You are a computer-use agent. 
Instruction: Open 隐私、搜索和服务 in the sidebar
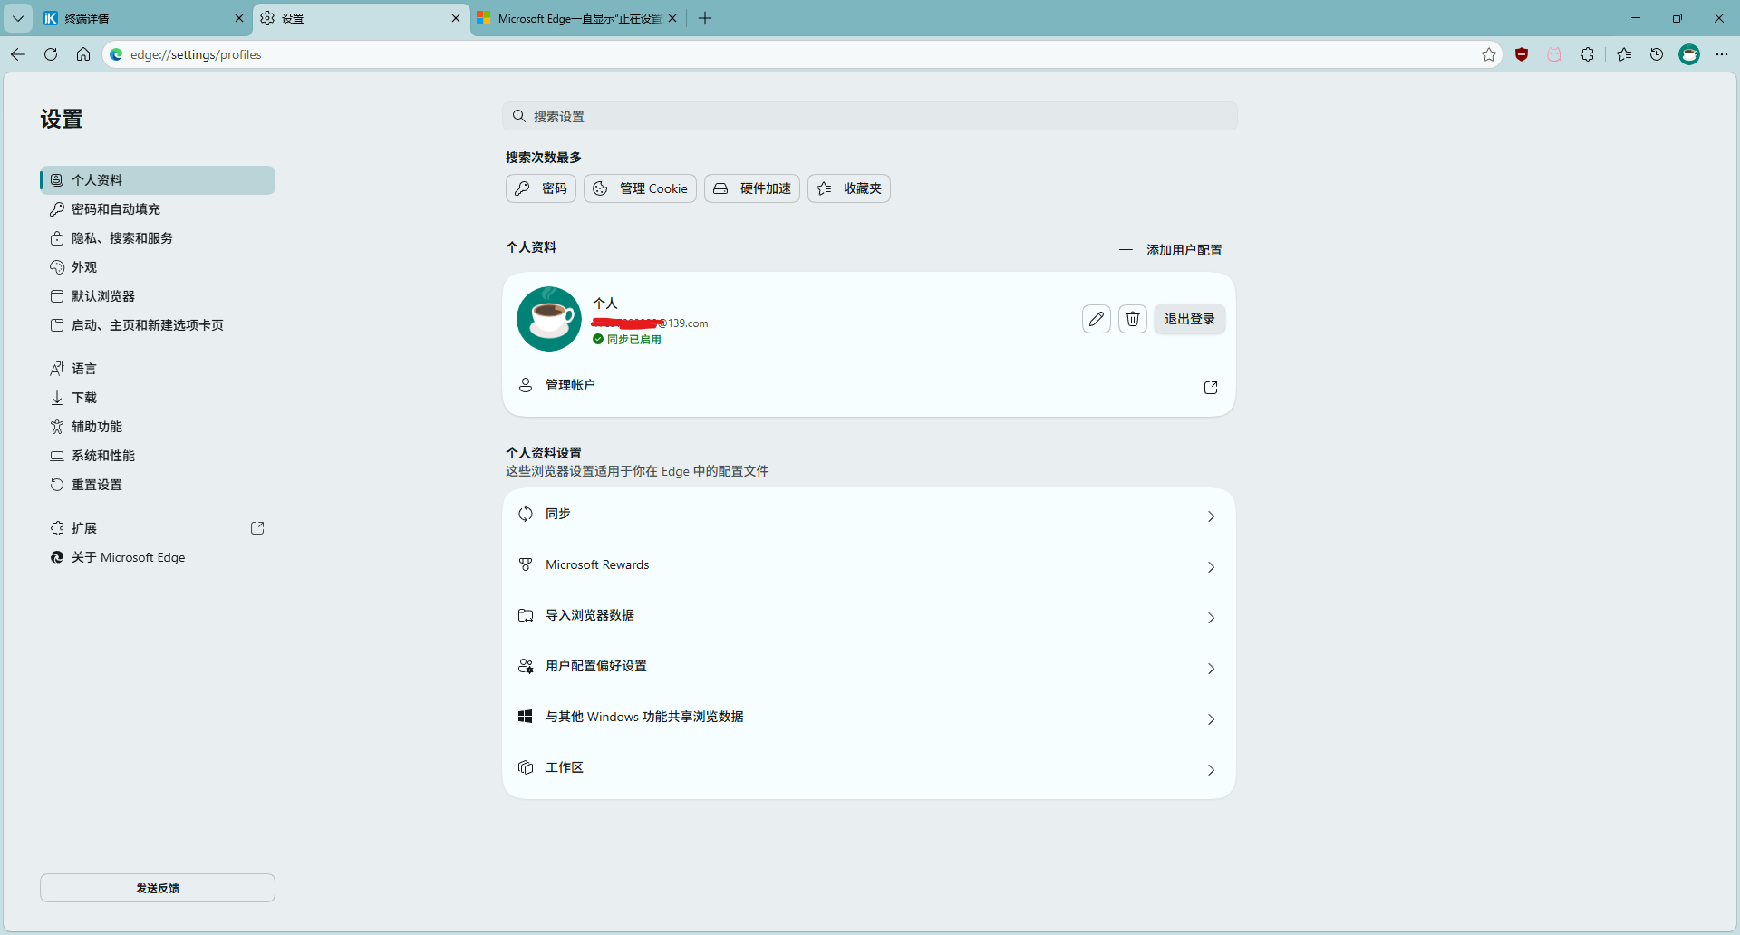click(x=158, y=238)
